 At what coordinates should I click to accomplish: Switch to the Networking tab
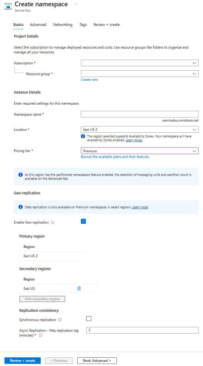(62, 24)
